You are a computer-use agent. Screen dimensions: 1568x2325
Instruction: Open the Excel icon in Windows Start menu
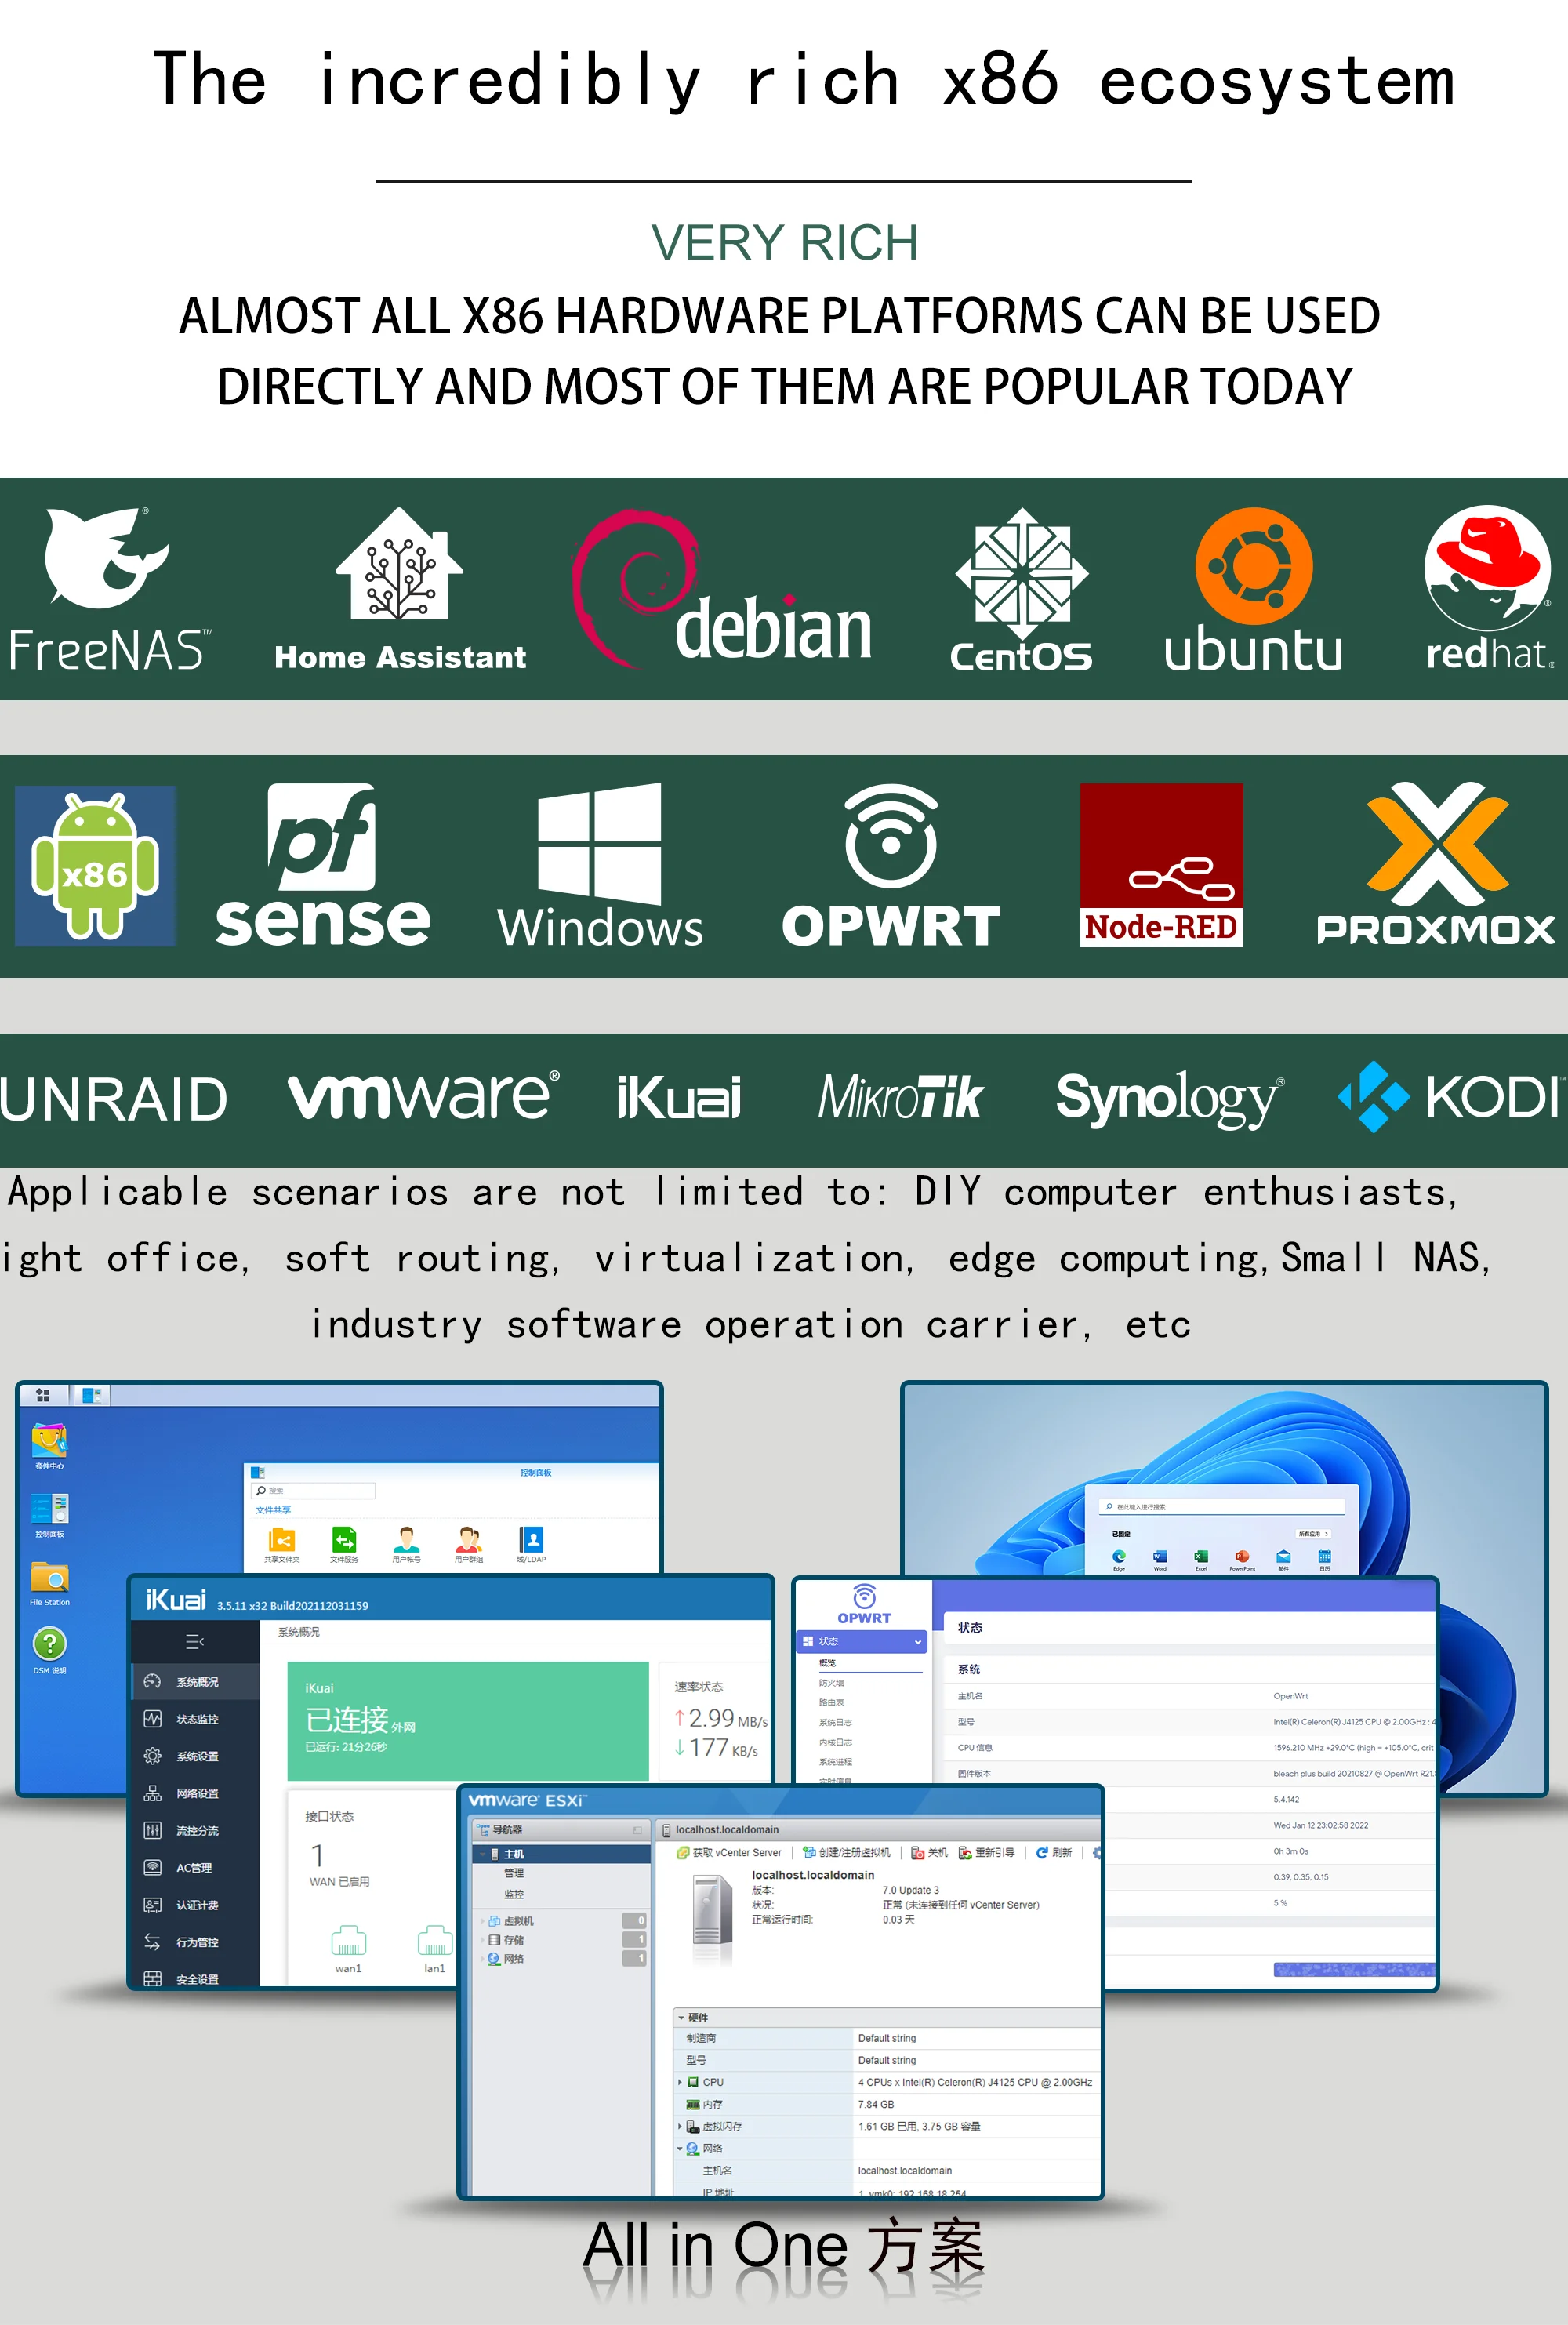click(x=1201, y=1557)
